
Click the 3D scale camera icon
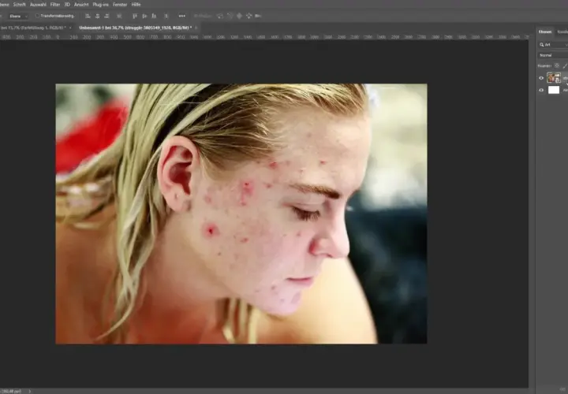point(258,16)
